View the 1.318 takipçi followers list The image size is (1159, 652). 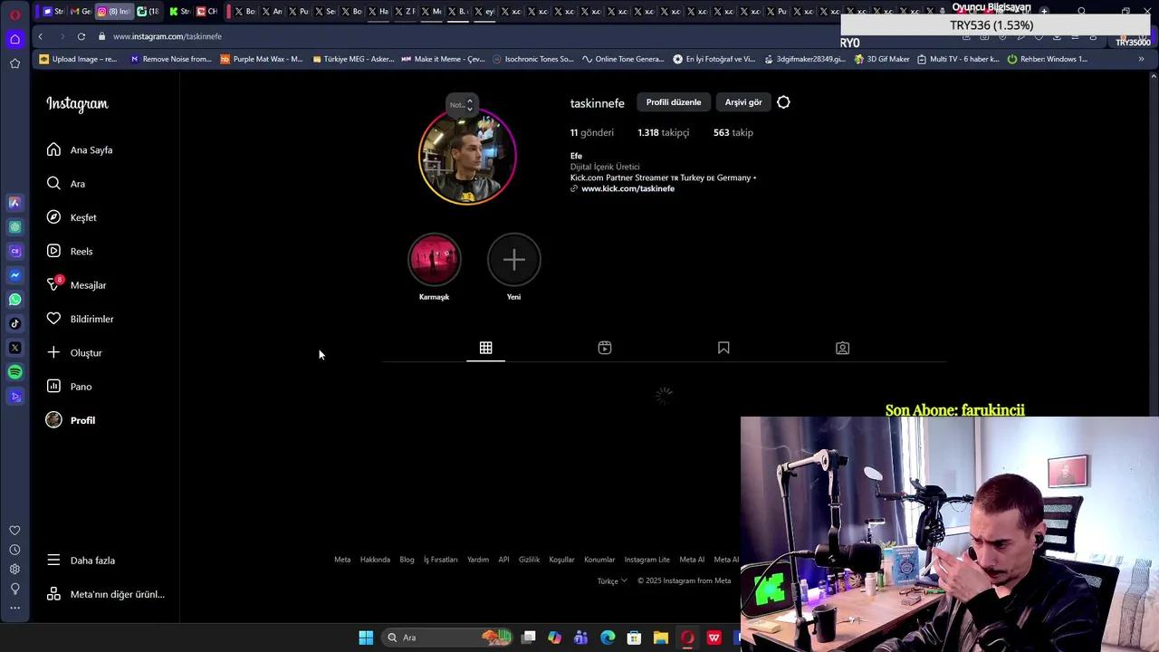663,132
